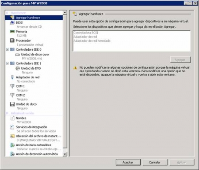Open Ubicación del archivo de instantánea entry

38,136
